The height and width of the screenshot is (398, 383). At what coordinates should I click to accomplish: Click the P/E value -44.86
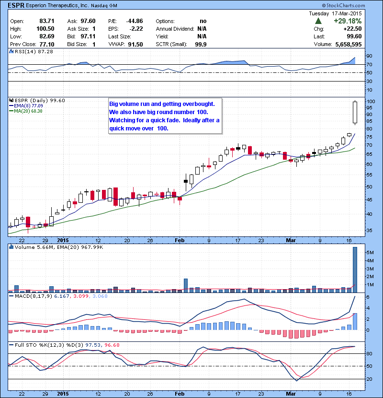pos(135,21)
